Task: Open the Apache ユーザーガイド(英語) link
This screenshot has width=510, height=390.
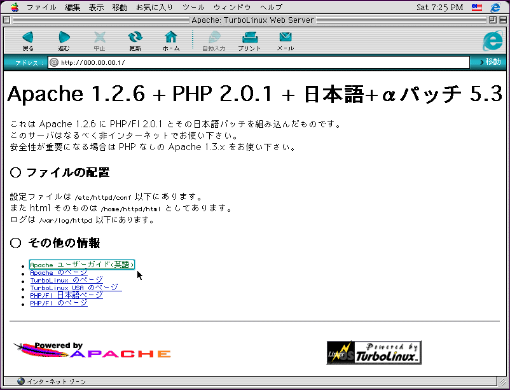Action: tap(82, 265)
